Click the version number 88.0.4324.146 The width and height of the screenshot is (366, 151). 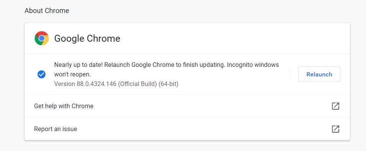[96, 84]
